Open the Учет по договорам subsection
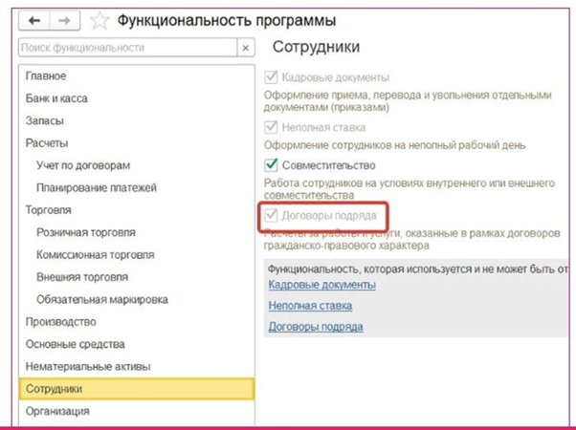This screenshot has height=430, width=576. (x=82, y=165)
